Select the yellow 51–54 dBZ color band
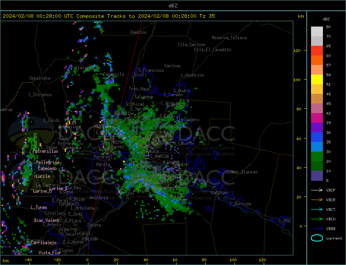This screenshot has width=346, height=265. (x=317, y=80)
